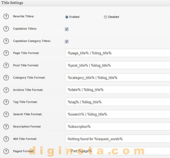This screenshot has width=170, height=158.
Task: Click the 'Capitalize Titles:' label
Action: click(x=25, y=29)
